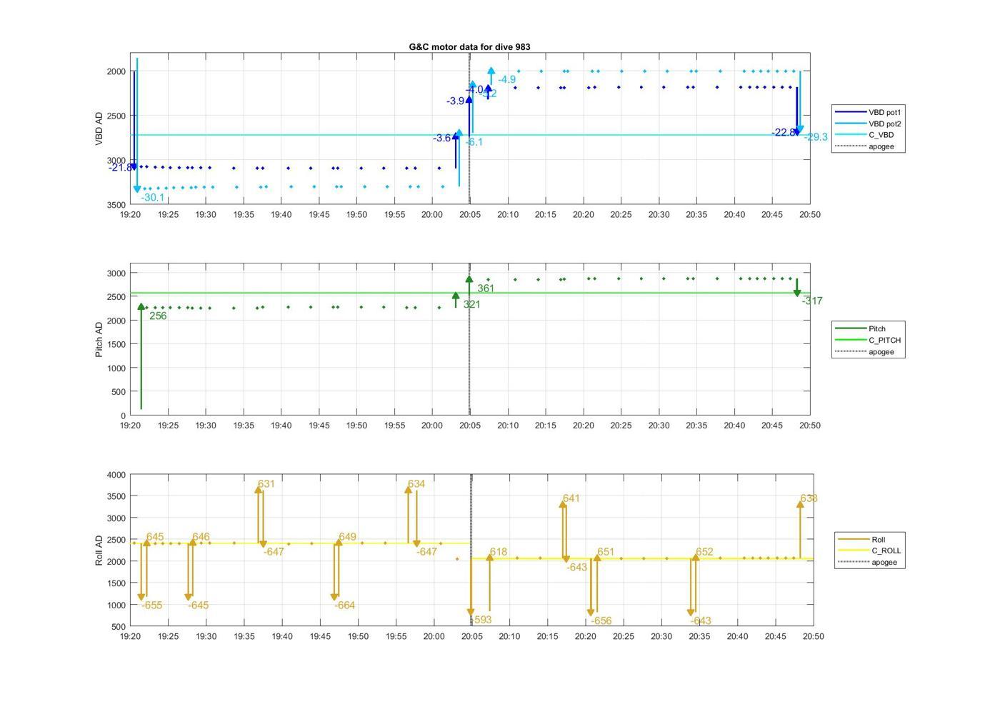Viewport: 1000px width, 704px height.
Task: Select 'VBD pot2' legend entry
Action: 870,124
